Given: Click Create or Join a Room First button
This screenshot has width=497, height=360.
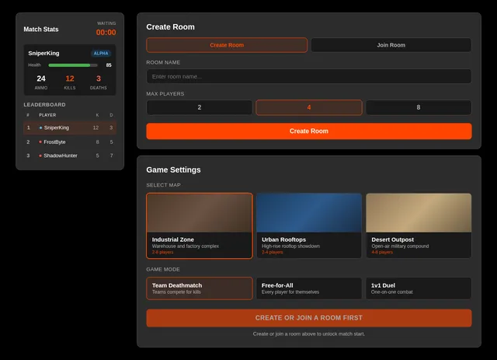Looking at the screenshot, I should [309, 318].
